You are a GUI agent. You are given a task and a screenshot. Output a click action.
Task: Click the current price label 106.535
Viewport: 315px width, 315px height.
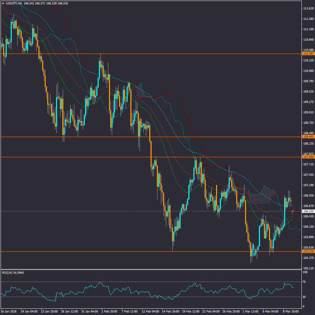pos(308,211)
